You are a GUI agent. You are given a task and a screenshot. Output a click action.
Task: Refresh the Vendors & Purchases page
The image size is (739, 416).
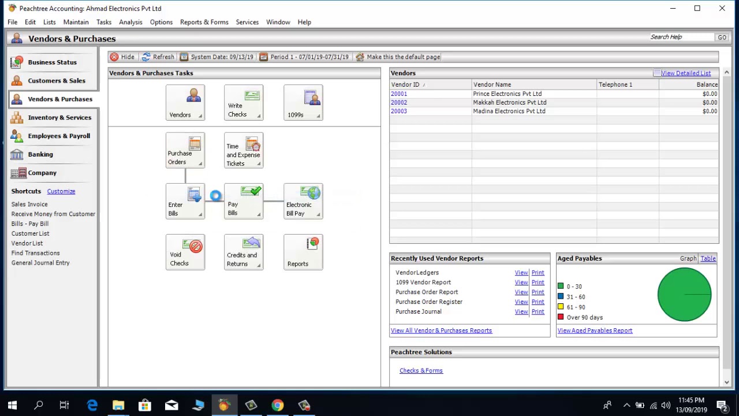tap(158, 57)
